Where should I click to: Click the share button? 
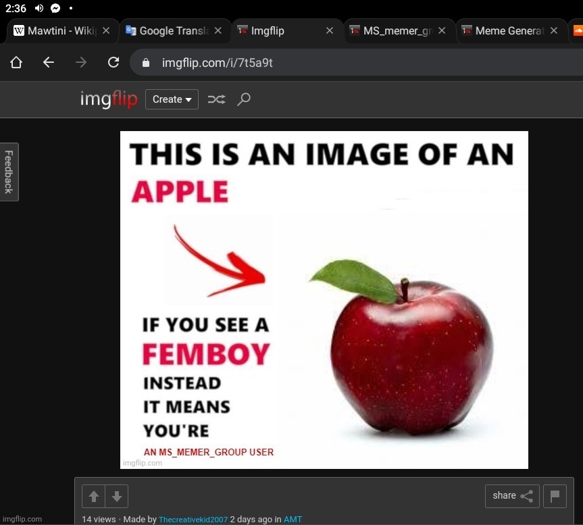point(512,496)
